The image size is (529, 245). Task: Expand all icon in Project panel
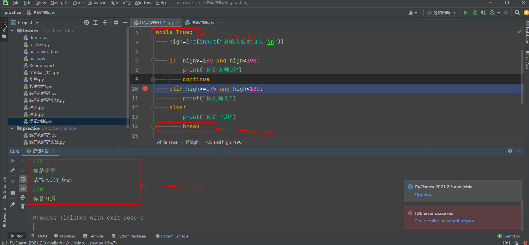96,22
